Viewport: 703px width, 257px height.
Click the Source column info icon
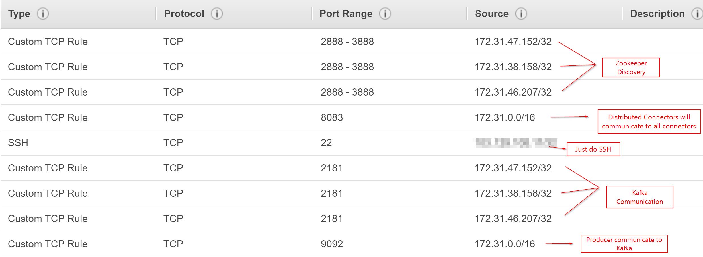click(521, 14)
